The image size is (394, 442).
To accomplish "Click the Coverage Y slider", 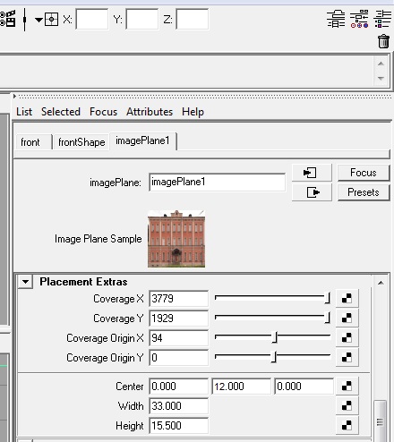I will click(272, 318).
